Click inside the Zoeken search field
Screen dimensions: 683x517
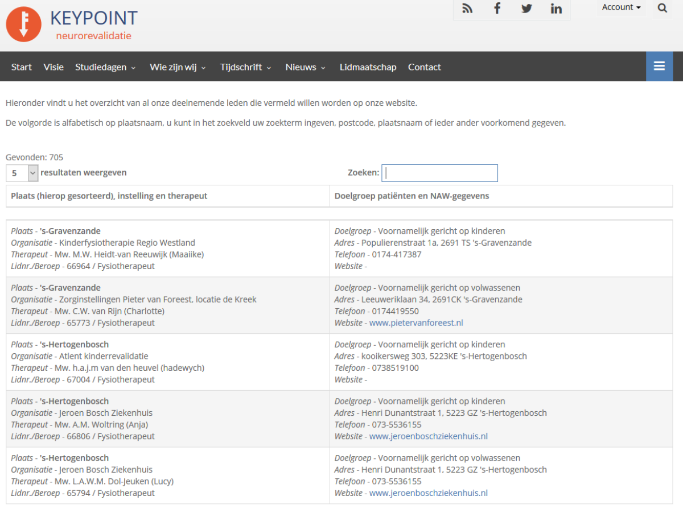[439, 173]
